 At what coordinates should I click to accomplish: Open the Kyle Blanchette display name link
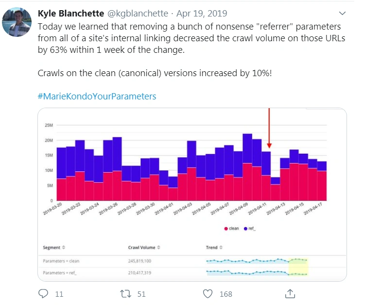(70, 13)
